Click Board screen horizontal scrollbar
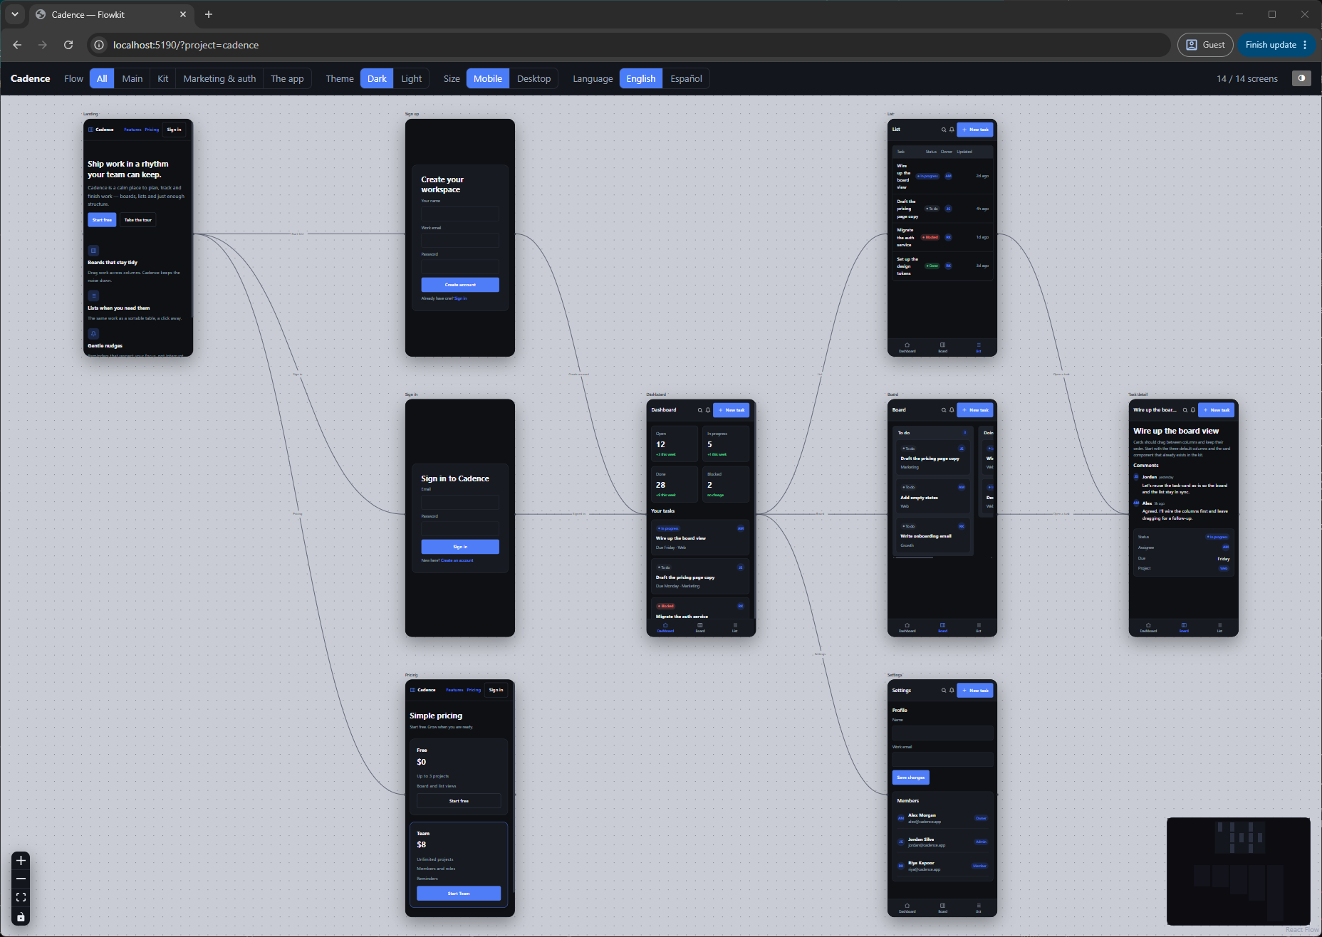Screen dimensions: 1322x937 coord(913,558)
